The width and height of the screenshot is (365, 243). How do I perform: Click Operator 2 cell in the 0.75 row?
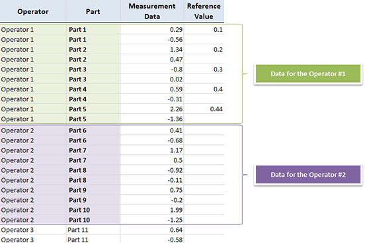33,190
